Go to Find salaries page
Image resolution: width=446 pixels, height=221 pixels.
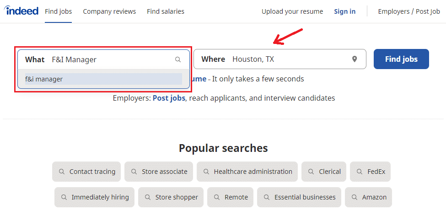166,11
